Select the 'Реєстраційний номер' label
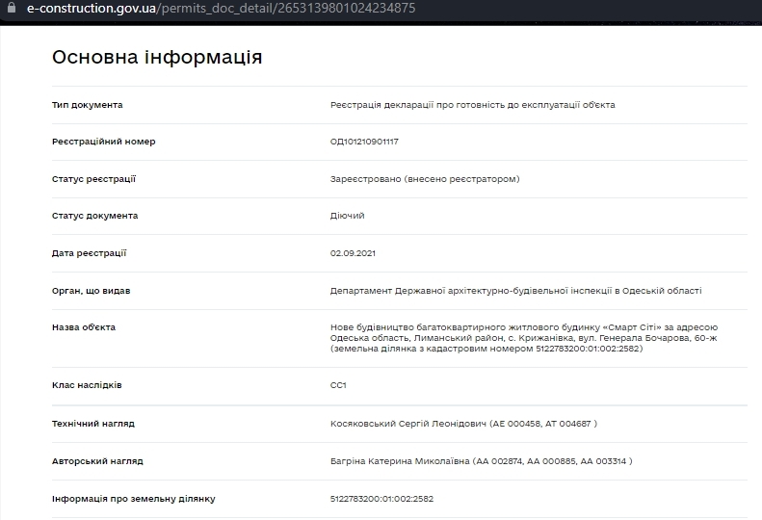This screenshot has width=762, height=520. [x=103, y=142]
